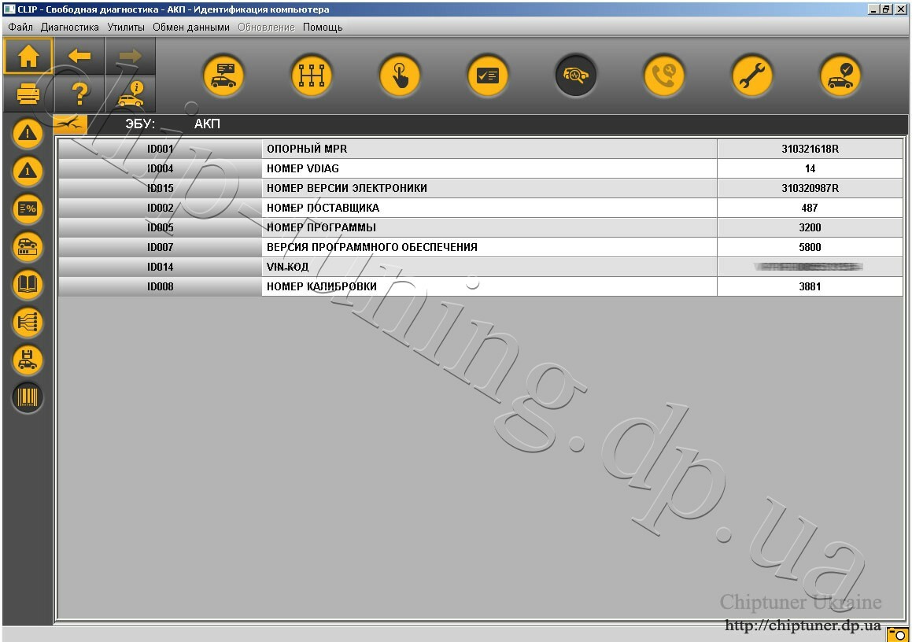Click the printer icon
912x642 pixels.
point(28,93)
